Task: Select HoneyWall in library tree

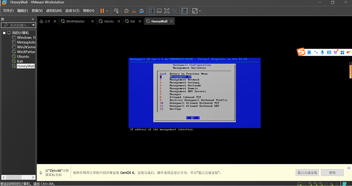Action: point(23,66)
